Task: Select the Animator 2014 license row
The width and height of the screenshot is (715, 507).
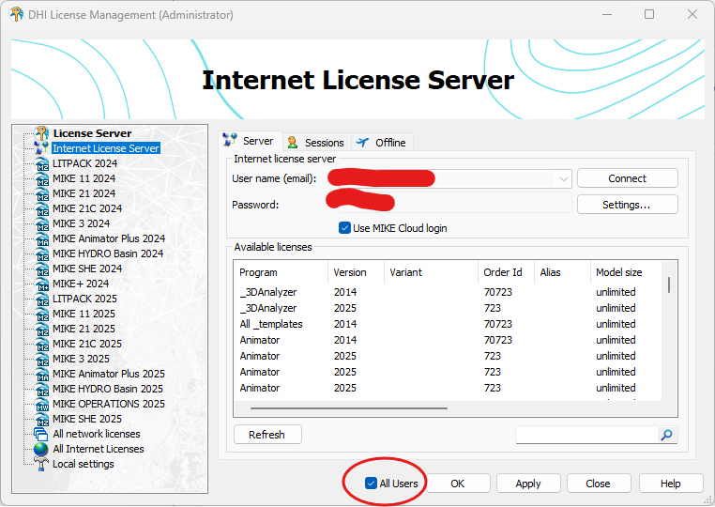Action: click(448, 340)
